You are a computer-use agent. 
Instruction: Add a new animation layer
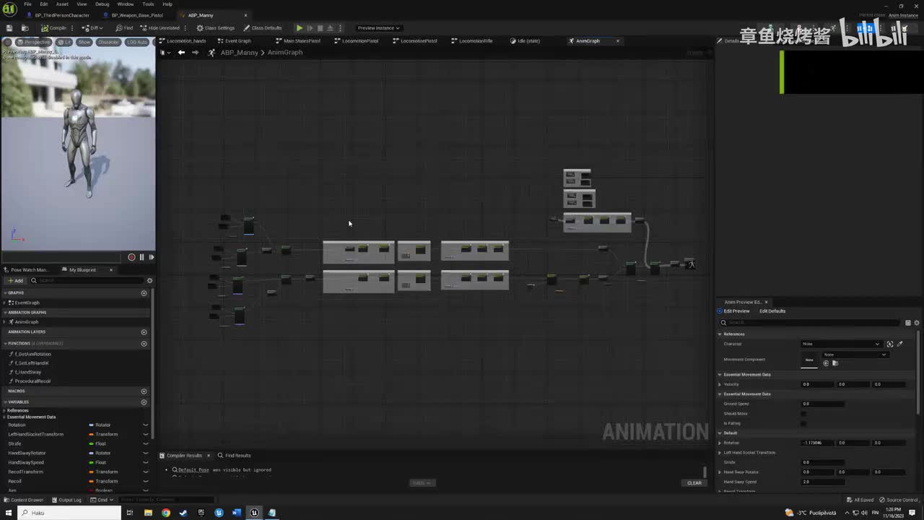tap(144, 332)
